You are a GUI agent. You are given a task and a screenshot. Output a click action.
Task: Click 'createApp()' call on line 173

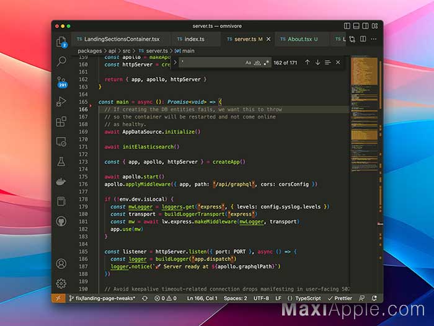pos(229,162)
